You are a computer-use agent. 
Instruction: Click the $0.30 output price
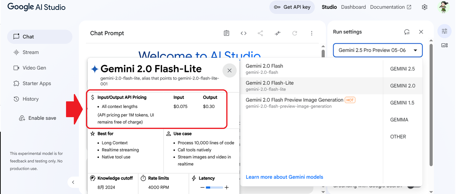pos(209,107)
